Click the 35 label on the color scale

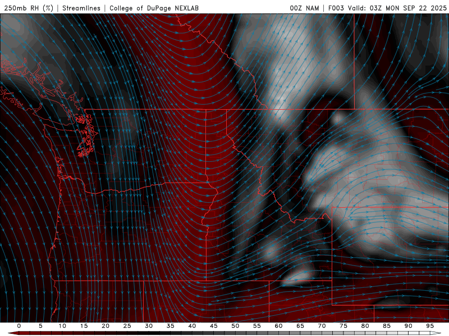(x=171, y=326)
